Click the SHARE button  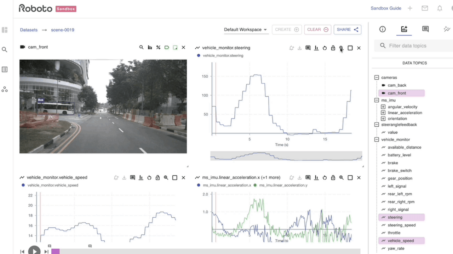coord(347,30)
